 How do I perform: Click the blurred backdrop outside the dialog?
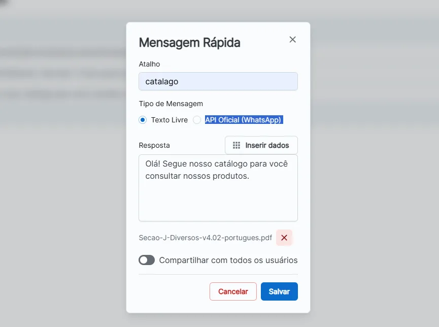[x=63, y=196]
